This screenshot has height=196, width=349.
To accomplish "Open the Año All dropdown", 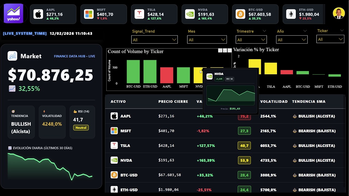I will click(292, 40).
